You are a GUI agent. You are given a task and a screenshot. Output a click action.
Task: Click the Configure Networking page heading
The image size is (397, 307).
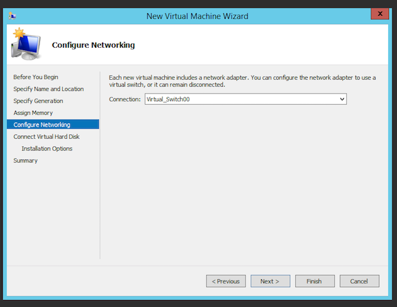(93, 45)
